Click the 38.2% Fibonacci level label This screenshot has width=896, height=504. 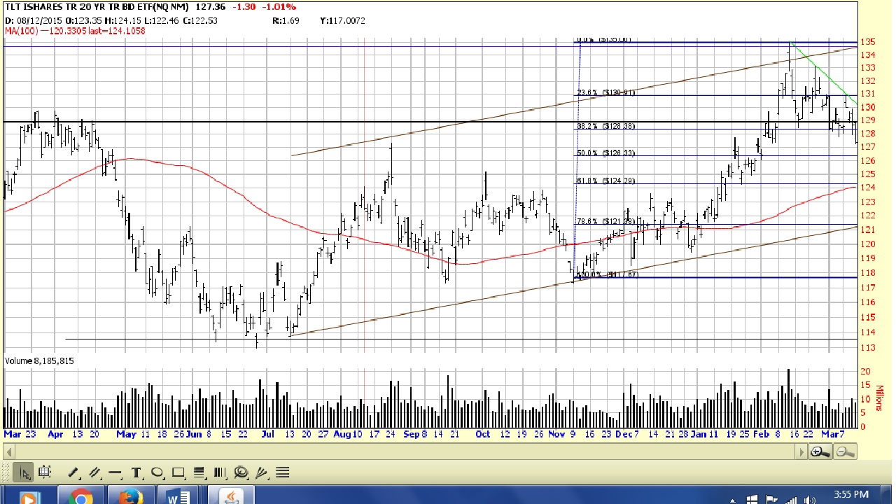click(x=605, y=127)
